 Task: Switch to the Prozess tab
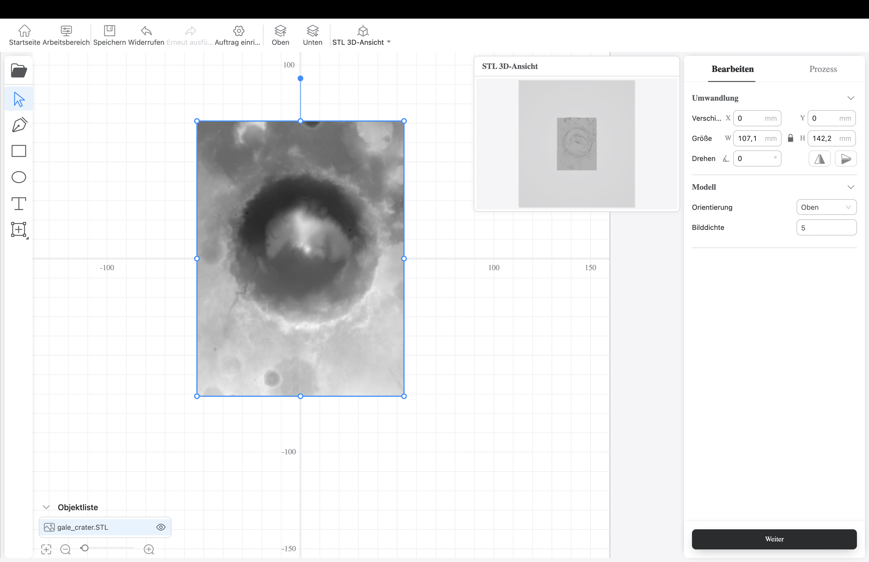coord(823,69)
